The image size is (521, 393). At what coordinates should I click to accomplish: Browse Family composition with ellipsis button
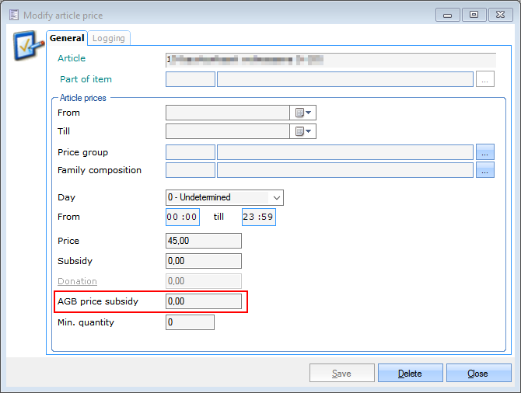[485, 170]
